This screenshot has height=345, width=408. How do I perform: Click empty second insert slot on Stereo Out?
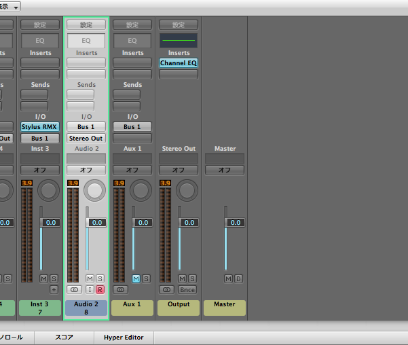click(x=179, y=75)
